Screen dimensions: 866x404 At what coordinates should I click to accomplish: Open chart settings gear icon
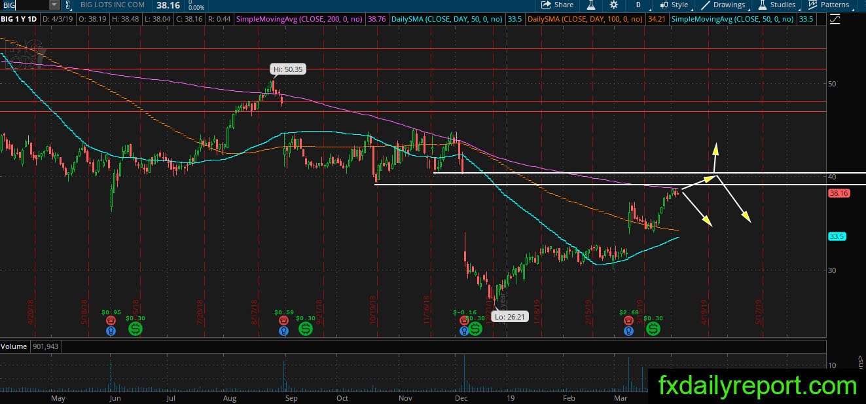click(x=613, y=5)
